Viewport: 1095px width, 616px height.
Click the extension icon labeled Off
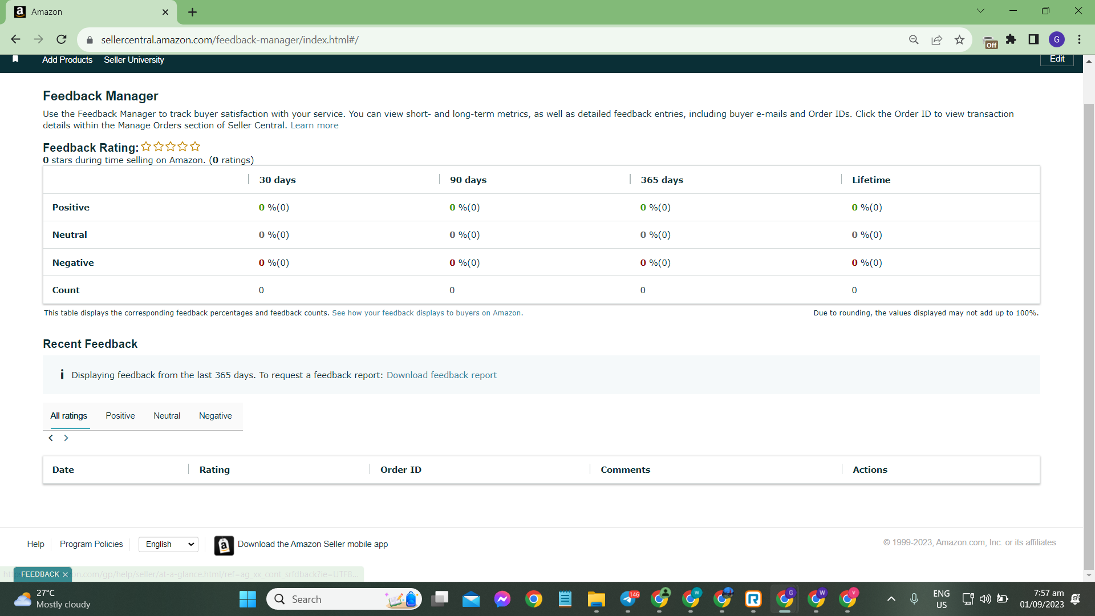(x=991, y=42)
